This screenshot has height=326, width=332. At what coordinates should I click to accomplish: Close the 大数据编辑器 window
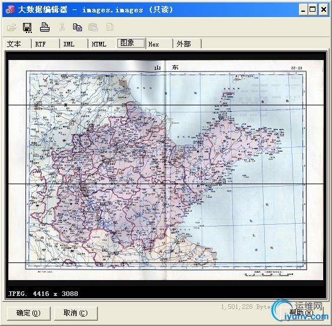[324, 10]
